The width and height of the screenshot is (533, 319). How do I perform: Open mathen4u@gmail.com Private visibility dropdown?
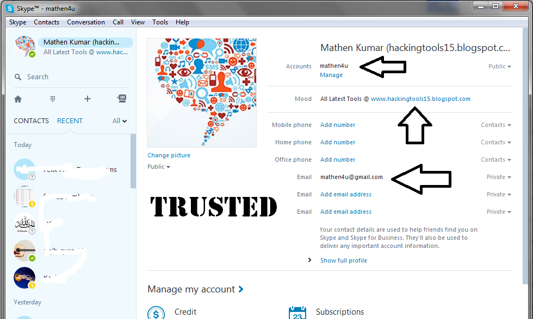(x=499, y=177)
